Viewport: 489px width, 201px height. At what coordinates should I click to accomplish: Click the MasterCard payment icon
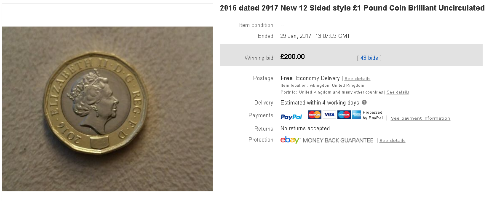click(x=314, y=115)
